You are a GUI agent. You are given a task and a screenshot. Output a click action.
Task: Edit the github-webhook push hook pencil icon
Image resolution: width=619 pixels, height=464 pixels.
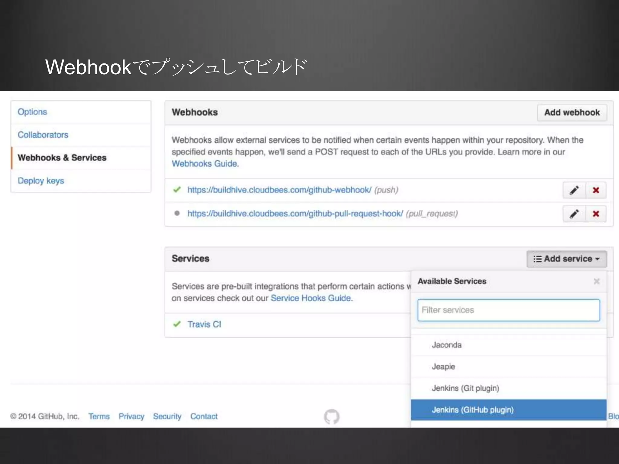click(x=574, y=190)
